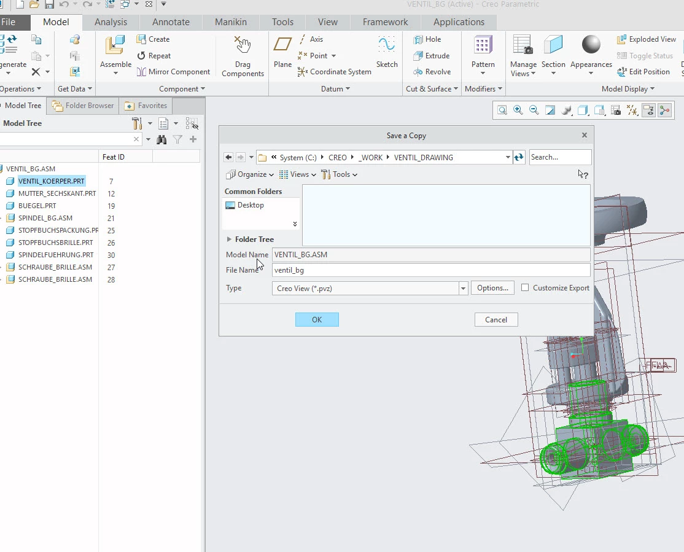
Task: Select BUEGEL.PRT in the Model Tree
Action: tap(37, 206)
